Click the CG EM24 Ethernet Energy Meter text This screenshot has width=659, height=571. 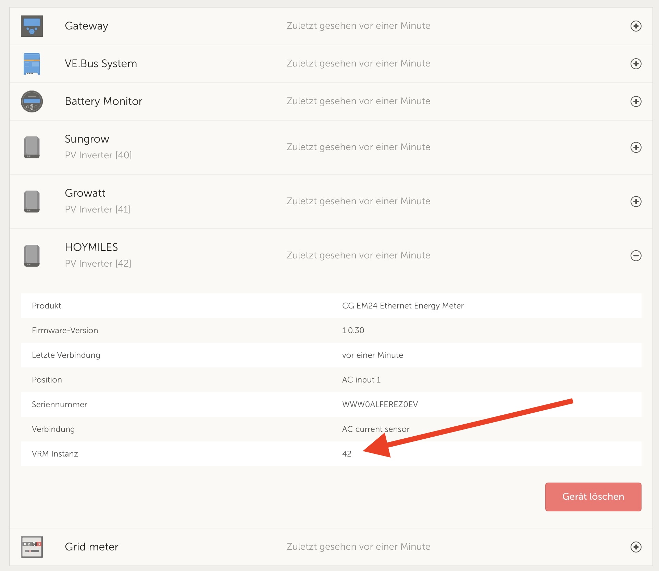coord(402,306)
